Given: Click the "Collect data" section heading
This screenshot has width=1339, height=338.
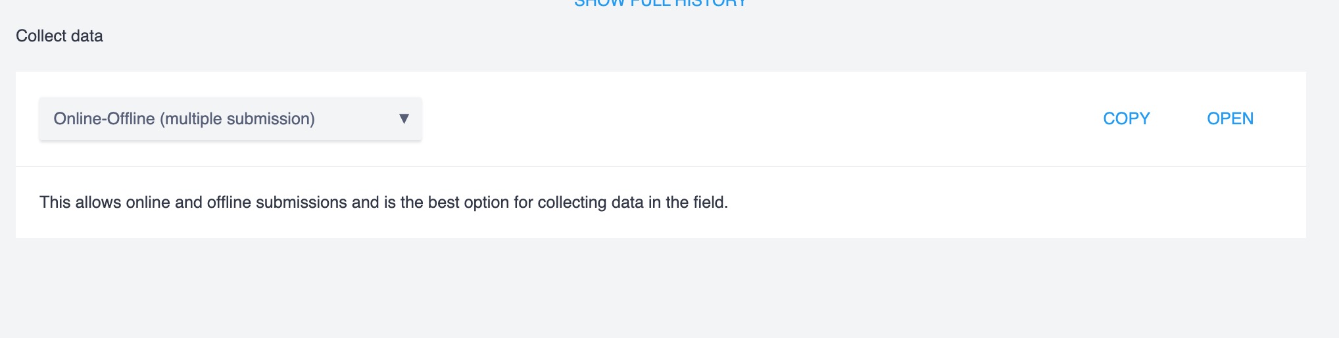Looking at the screenshot, I should (59, 36).
